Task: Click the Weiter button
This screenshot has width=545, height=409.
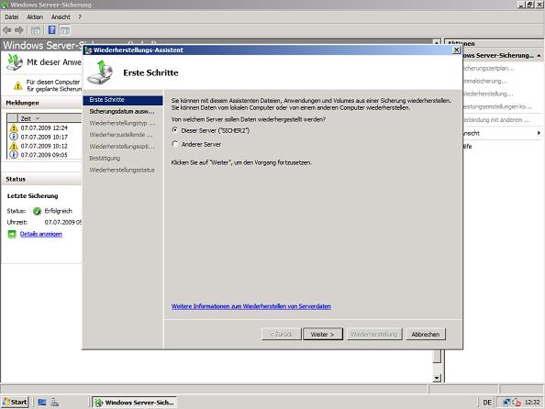Action: coord(323,335)
